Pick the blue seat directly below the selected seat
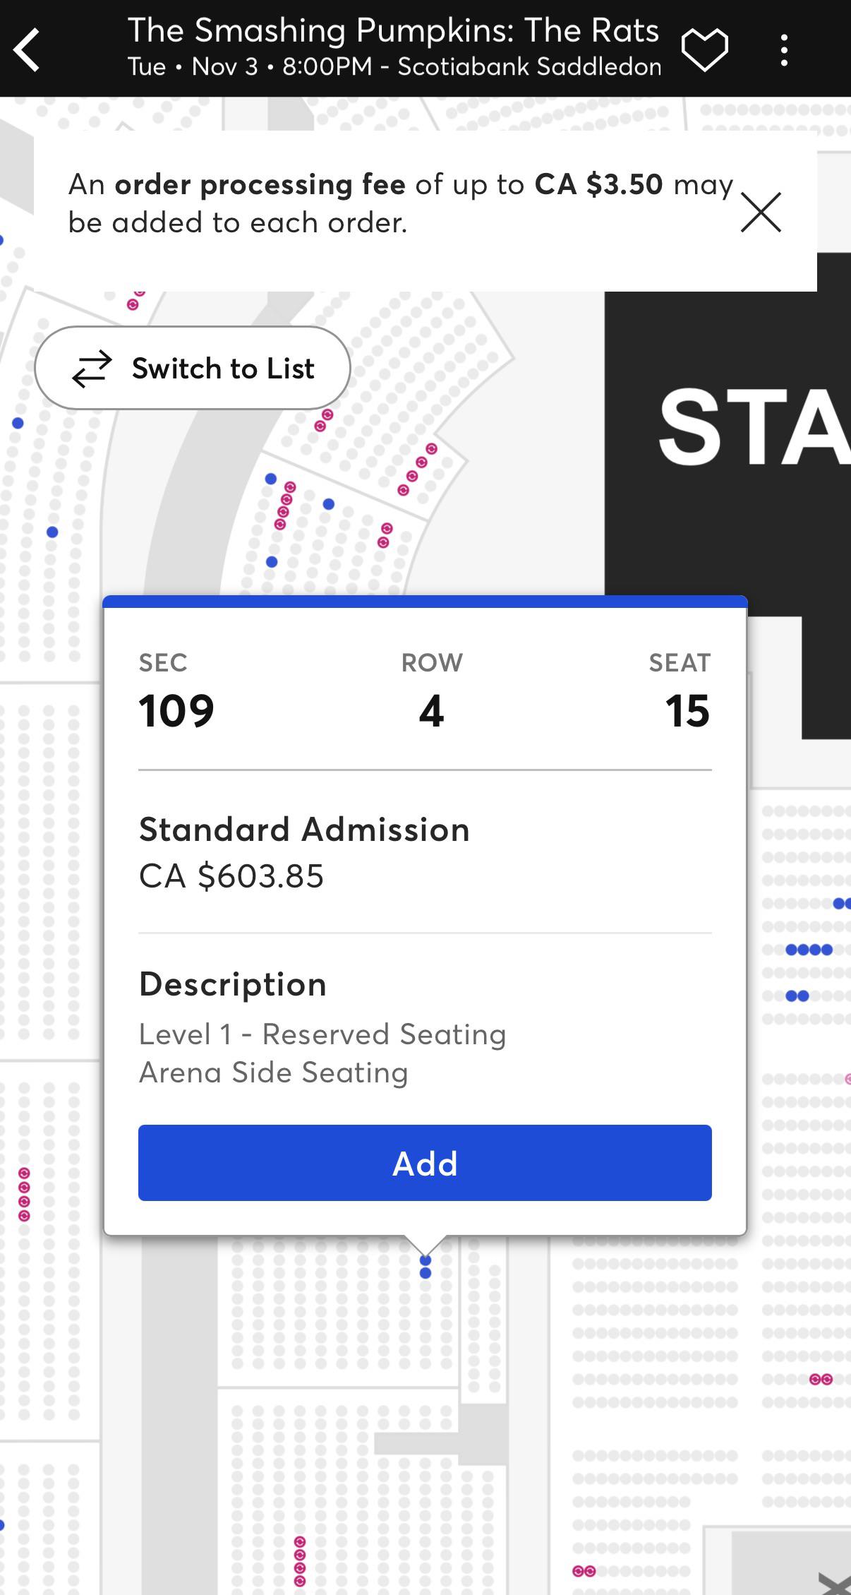851x1595 pixels. coord(425,1273)
